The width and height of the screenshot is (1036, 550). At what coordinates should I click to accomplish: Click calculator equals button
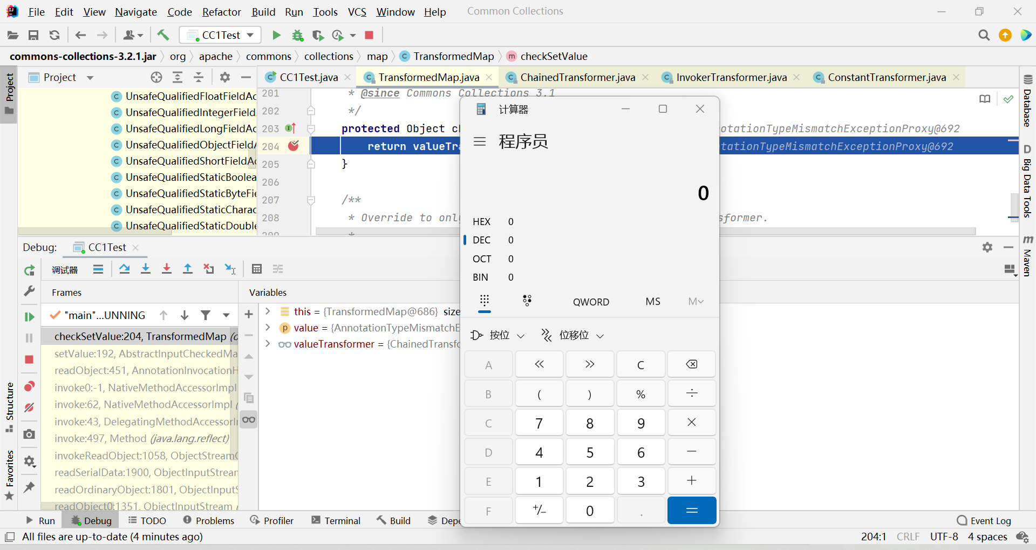point(692,510)
